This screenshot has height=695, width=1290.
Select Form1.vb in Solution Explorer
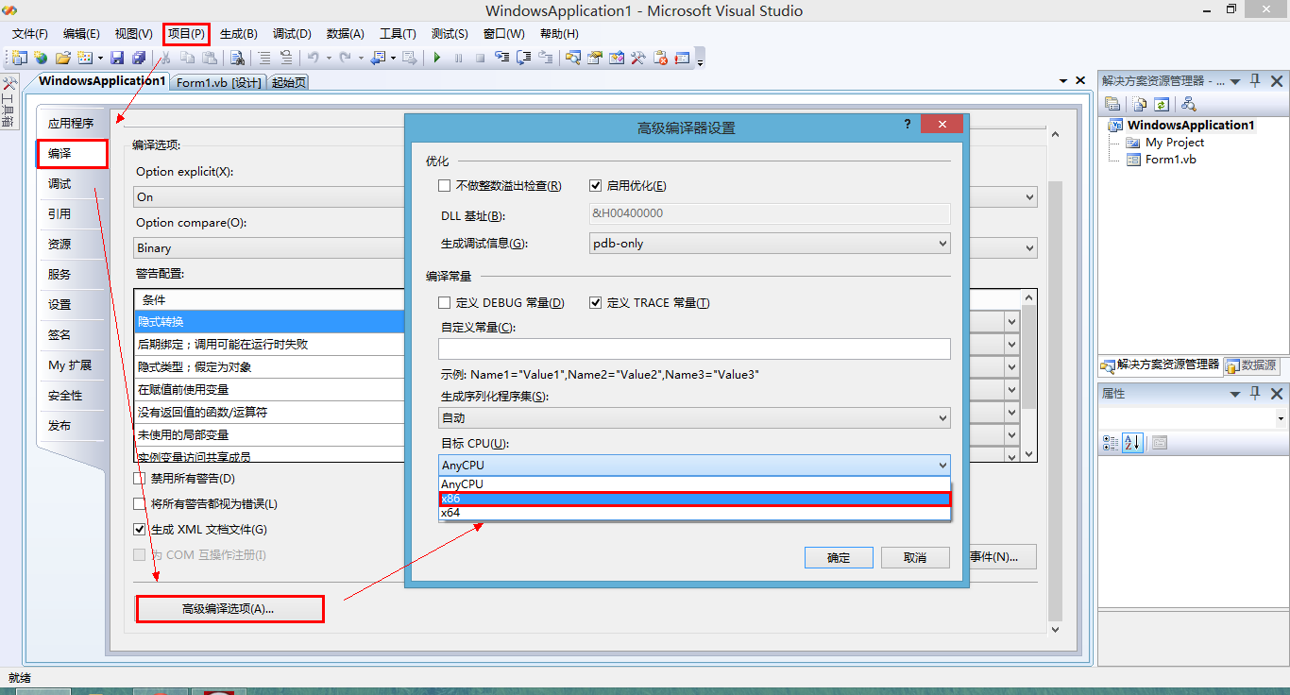[1170, 160]
